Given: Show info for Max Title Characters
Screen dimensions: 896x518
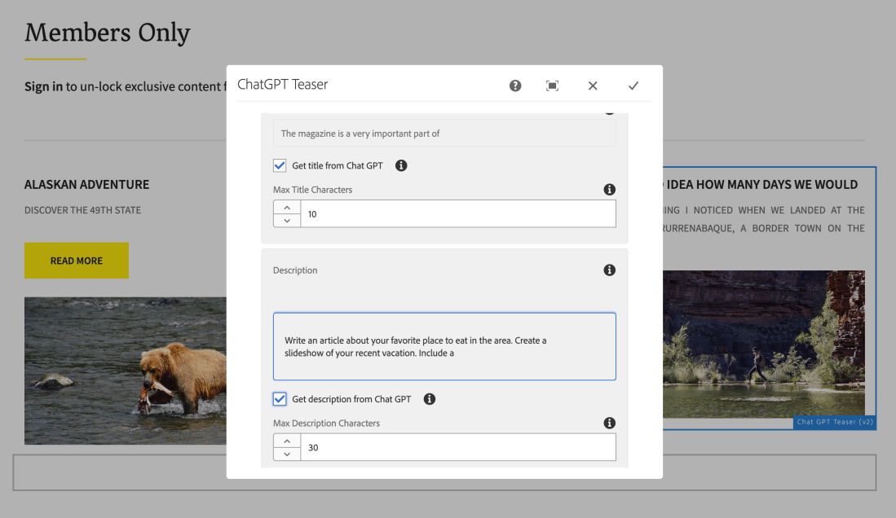Looking at the screenshot, I should [x=609, y=190].
